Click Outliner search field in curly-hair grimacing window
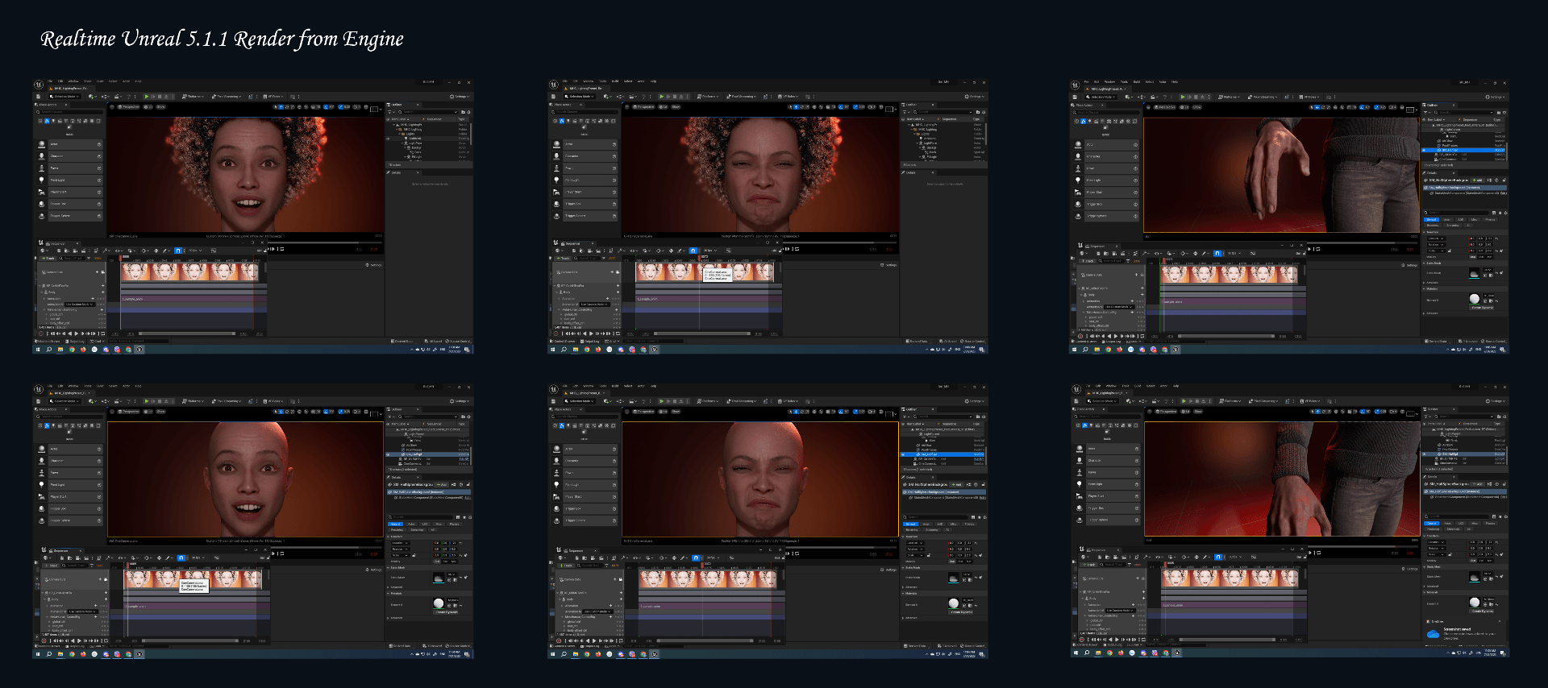 (943, 112)
